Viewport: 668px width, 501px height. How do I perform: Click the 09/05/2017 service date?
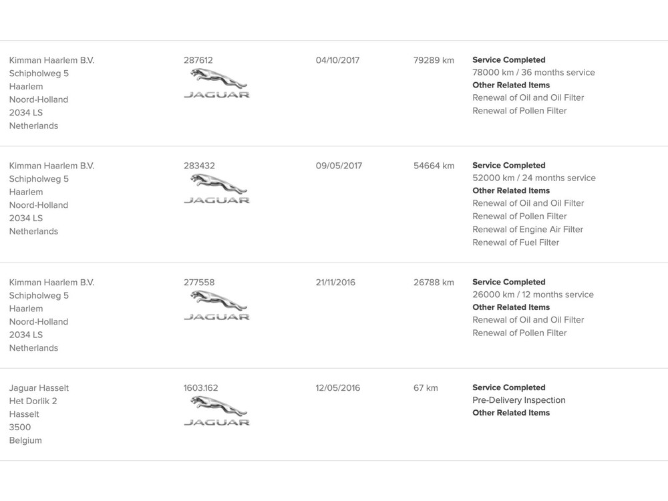[339, 166]
